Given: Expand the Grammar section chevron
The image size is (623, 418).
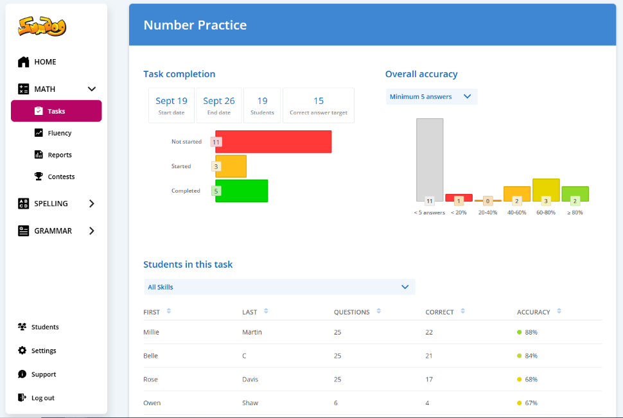Looking at the screenshot, I should 92,231.
